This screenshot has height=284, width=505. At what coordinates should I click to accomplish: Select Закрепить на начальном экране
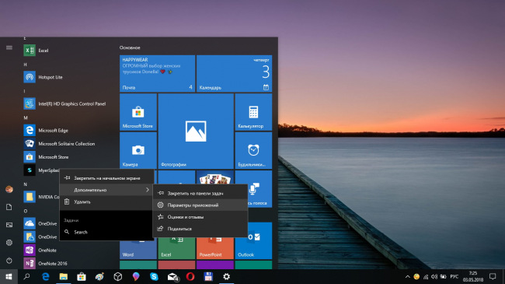106,178
